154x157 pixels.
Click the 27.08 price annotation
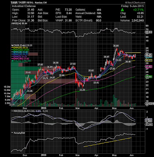pyautogui.click(x=112, y=69)
